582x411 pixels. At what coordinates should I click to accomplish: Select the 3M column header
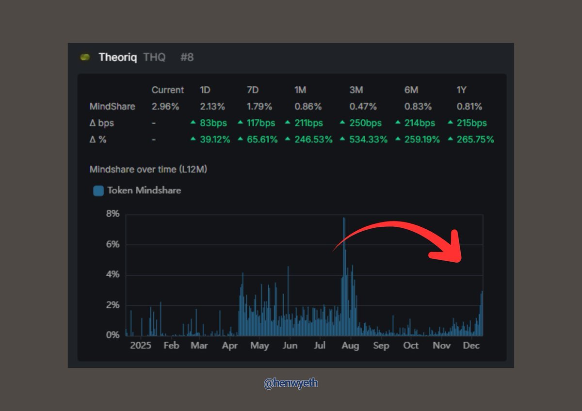356,90
